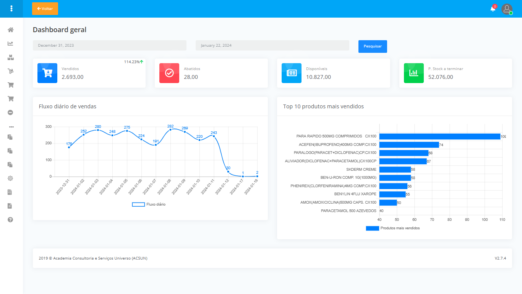Click the red check icon on the Abatidos card
522x294 pixels.
click(x=169, y=73)
